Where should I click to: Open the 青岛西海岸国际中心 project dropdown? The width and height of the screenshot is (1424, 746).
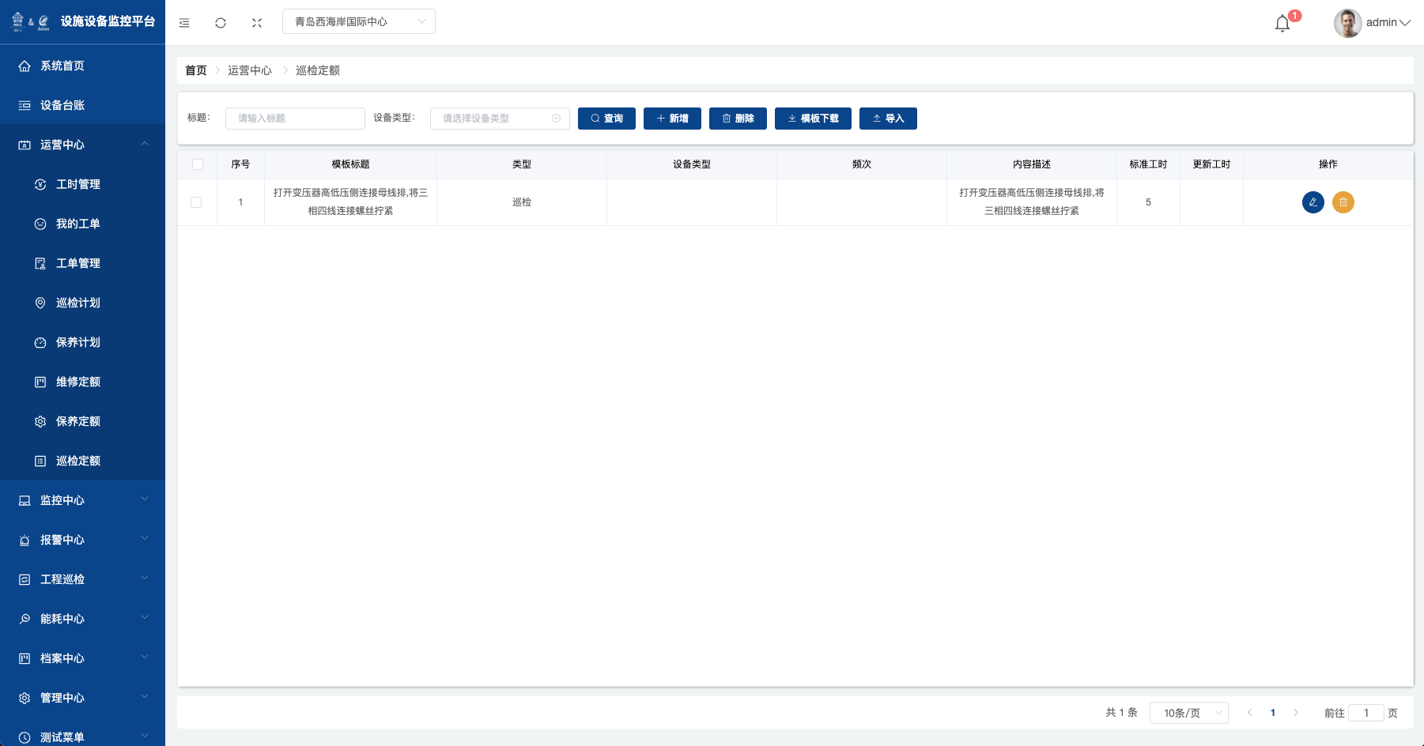coord(358,22)
